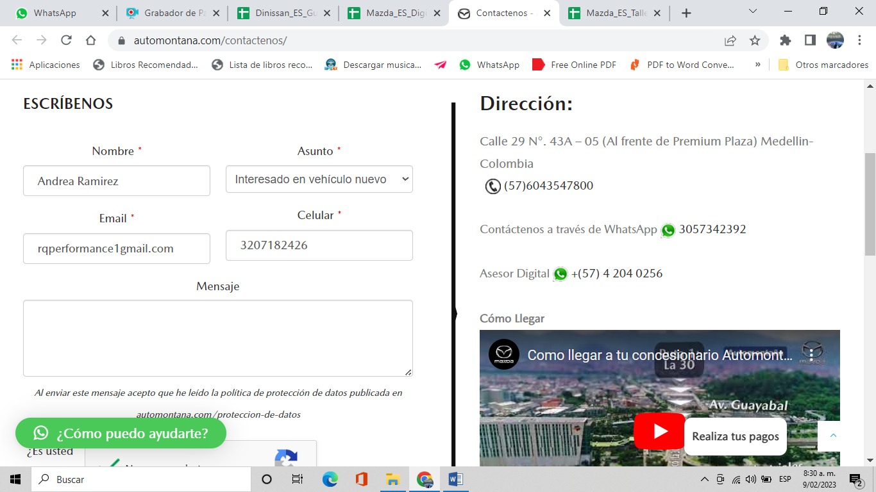Open the Asunto dropdown
This screenshot has width=876, height=492.
319,179
